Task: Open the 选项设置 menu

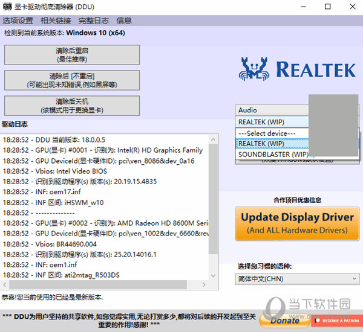Action: pos(18,21)
